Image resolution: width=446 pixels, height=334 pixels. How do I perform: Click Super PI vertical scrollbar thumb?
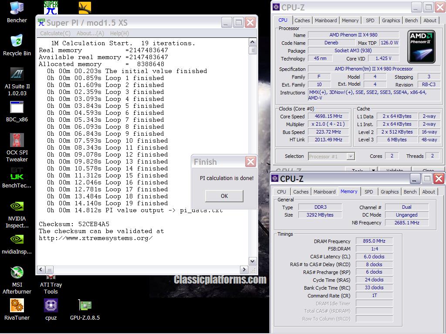coord(253,50)
